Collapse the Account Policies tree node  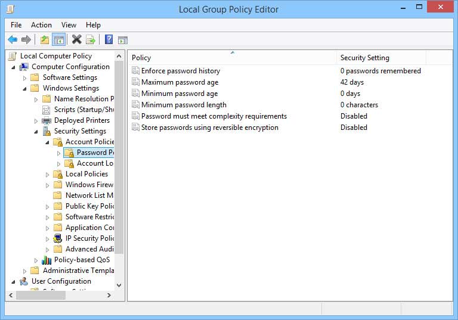point(47,142)
